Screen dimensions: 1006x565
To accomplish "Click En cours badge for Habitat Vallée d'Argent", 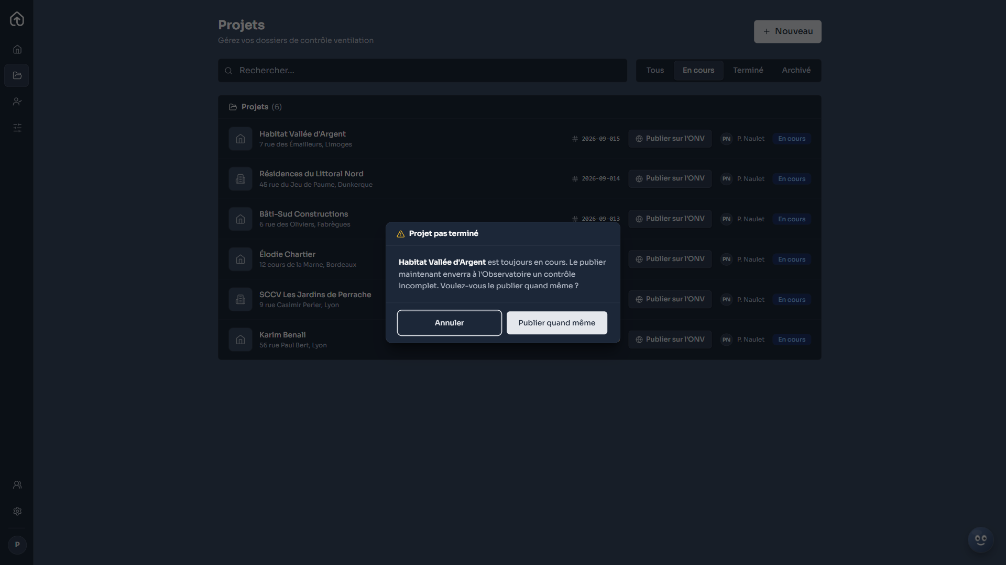I will point(792,139).
